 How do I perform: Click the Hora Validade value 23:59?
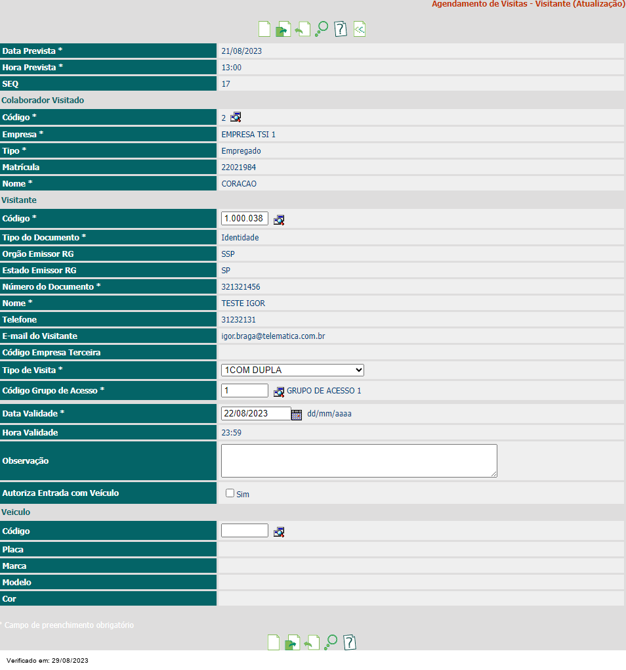pyautogui.click(x=231, y=433)
